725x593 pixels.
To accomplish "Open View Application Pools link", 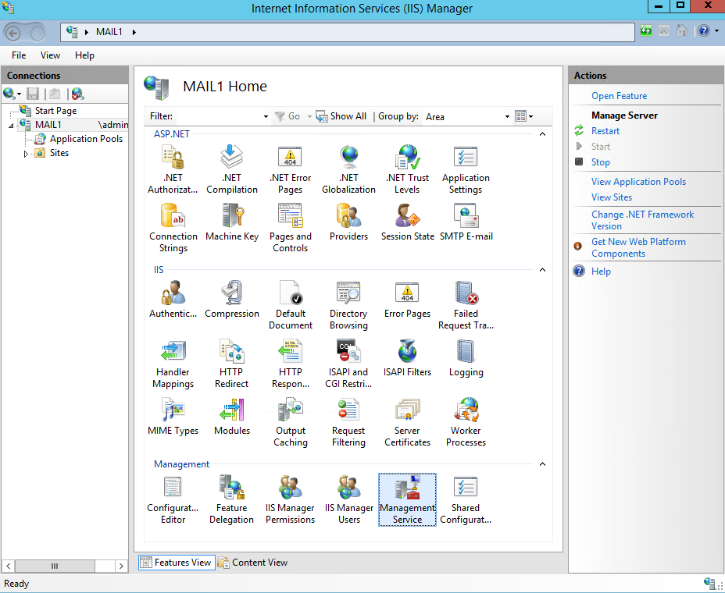I will tap(638, 181).
